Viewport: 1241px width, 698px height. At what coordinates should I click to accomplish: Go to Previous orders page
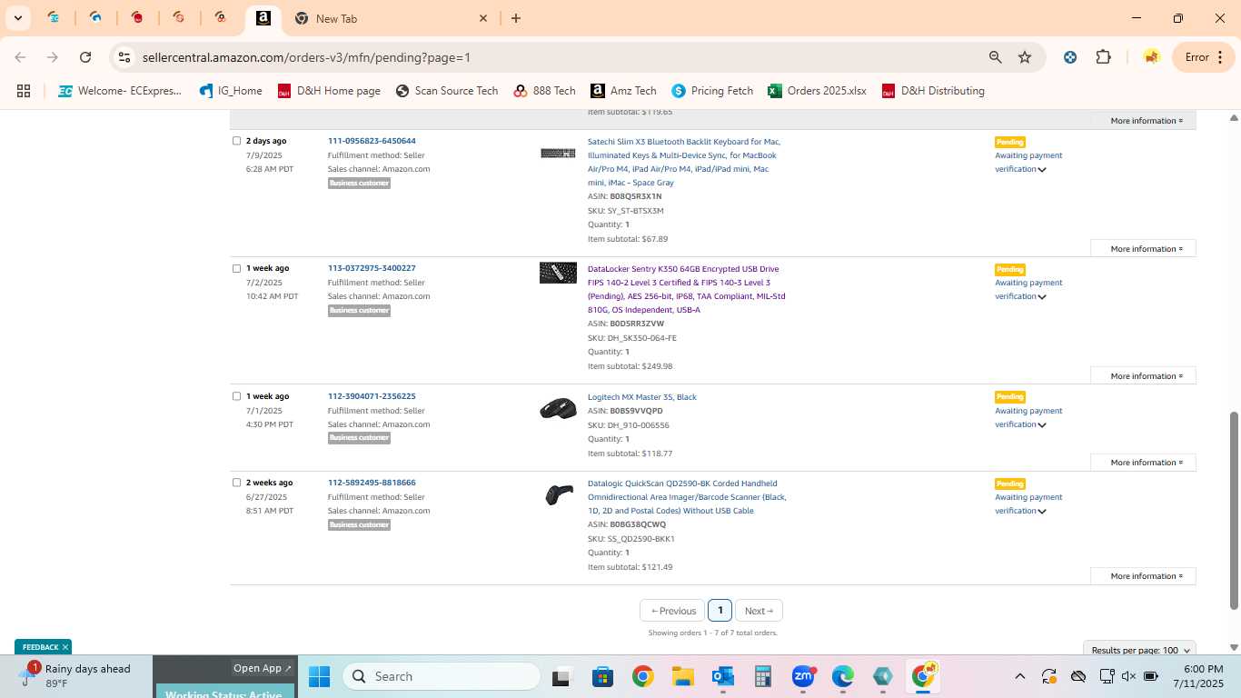coord(673,611)
